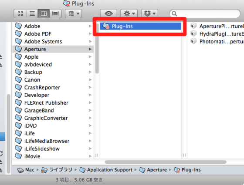
Task: Click the first column's vertical scrollbar
Action: click(97, 49)
